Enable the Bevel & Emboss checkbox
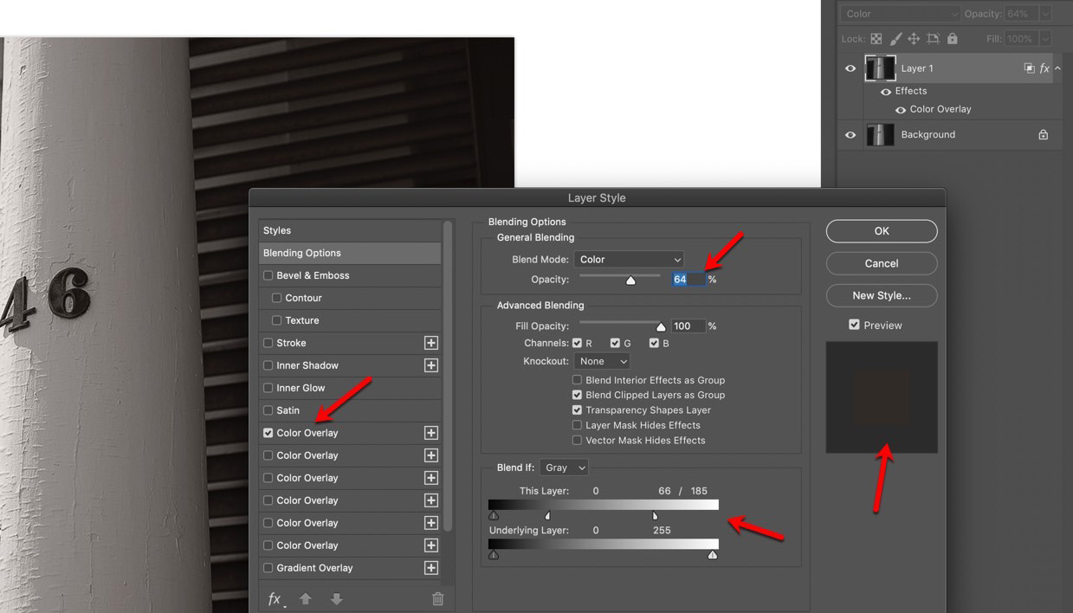 coord(268,275)
